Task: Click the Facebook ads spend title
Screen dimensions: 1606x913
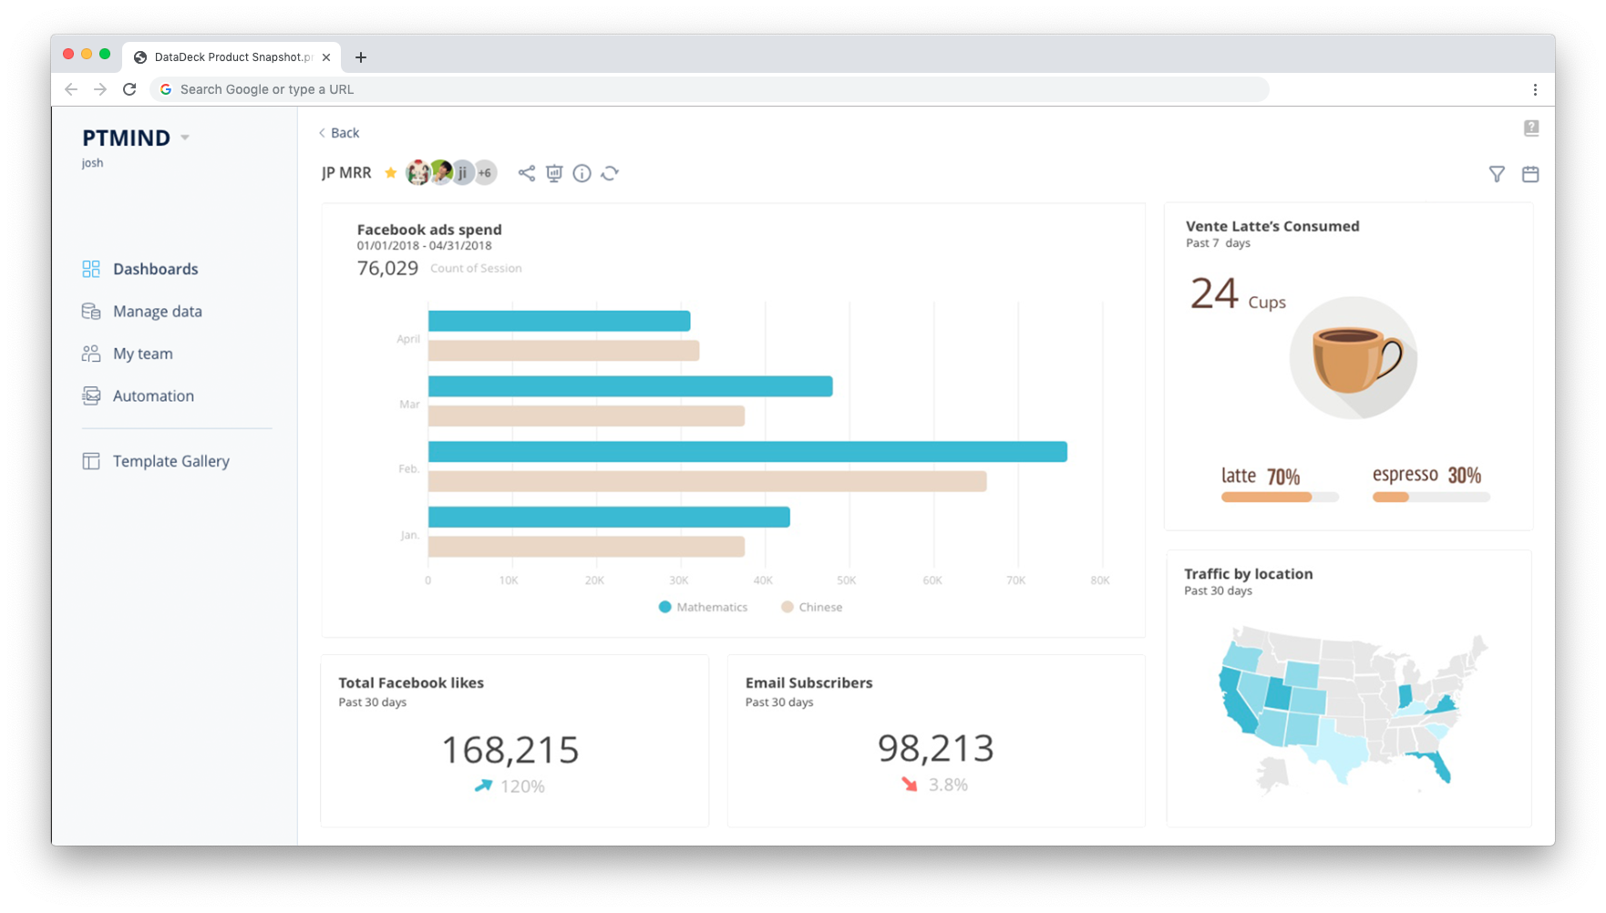Action: (429, 230)
